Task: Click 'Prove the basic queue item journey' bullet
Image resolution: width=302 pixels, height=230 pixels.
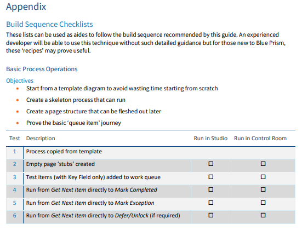Action: [x=73, y=123]
